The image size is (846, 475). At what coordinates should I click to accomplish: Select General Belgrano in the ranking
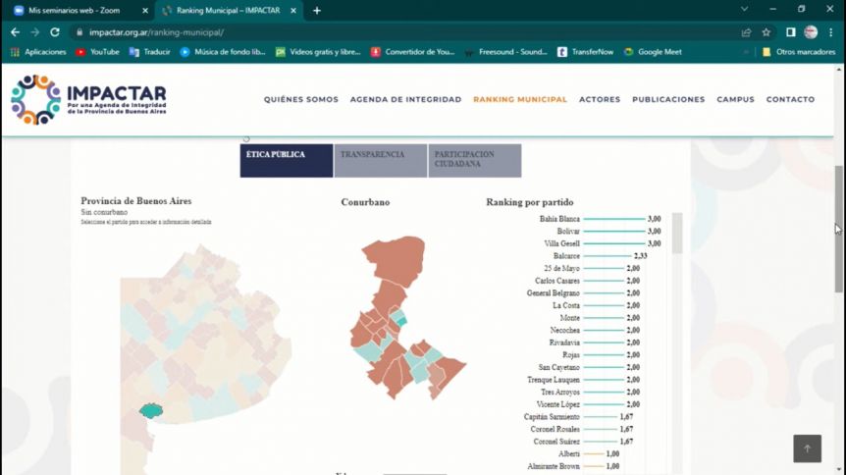tap(553, 293)
